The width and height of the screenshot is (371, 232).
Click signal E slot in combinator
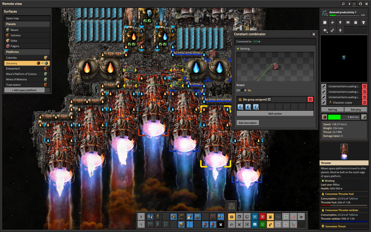248,107
